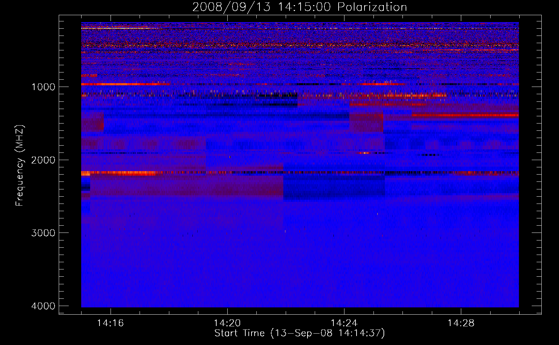Click the 3000 frequency tick label
This screenshot has height=345, width=559.
44,233
